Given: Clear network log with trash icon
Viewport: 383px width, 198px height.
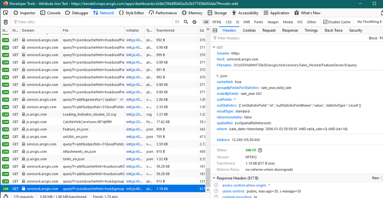Looking at the screenshot, I should (6, 22).
